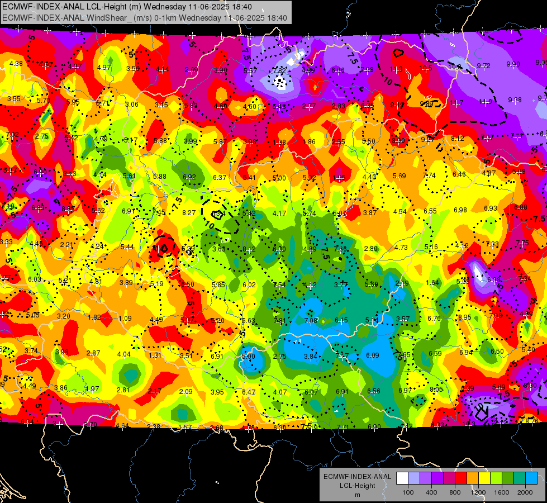Click 'LCL-Height' text in the legend box

[x=357, y=486]
